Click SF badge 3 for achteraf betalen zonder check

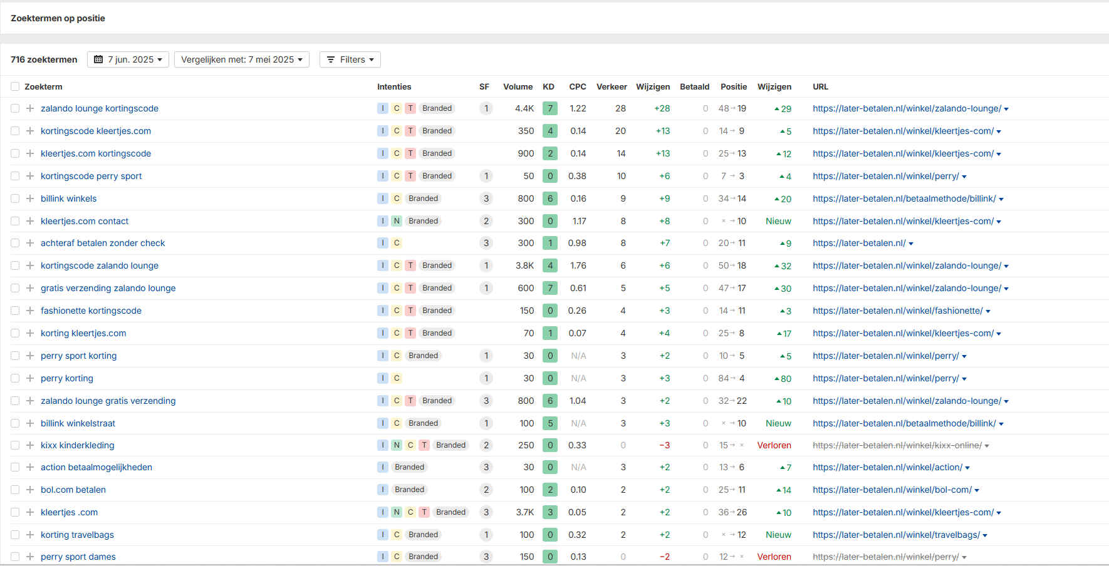(486, 243)
